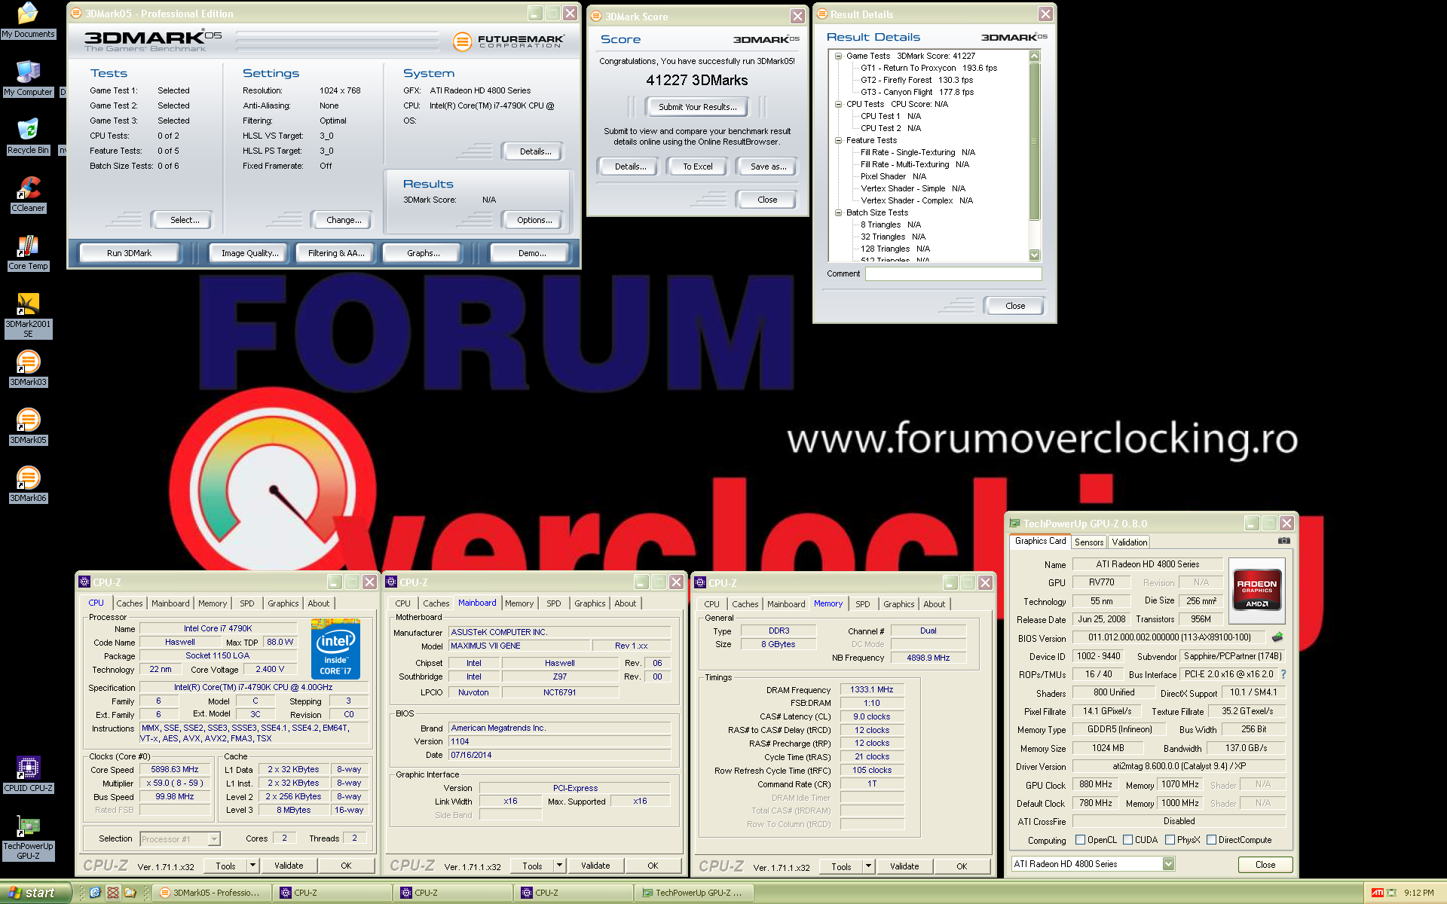Click the Result Details scrollbar thumb
Image resolution: width=1447 pixels, height=904 pixels.
tap(1034, 141)
